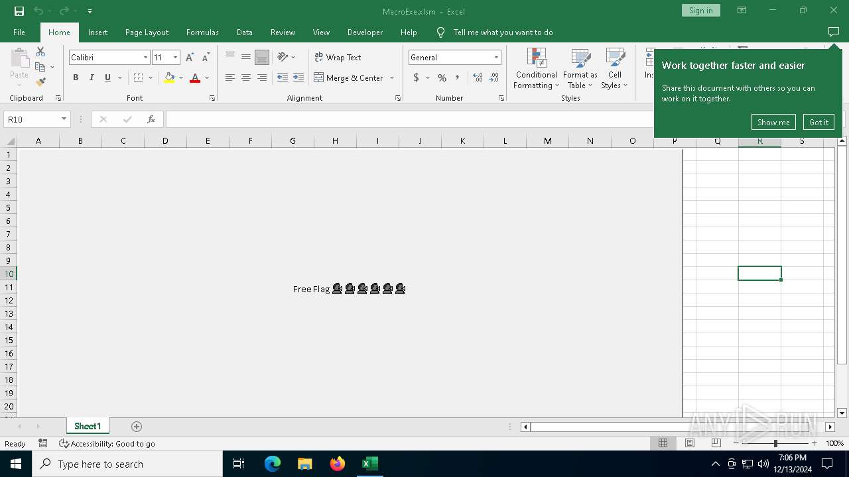
Task: Switch to the Formulas tab
Action: [x=202, y=32]
